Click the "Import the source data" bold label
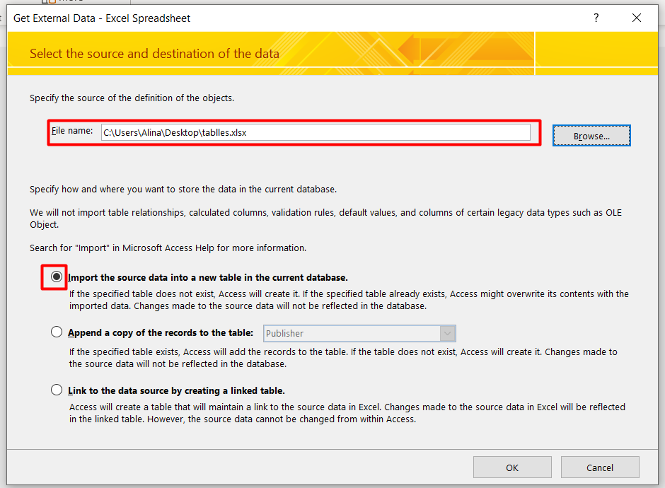The height and width of the screenshot is (488, 665). click(x=208, y=278)
